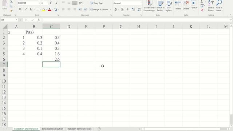
Task: Click cell containing 2.6
Action: click(x=51, y=59)
